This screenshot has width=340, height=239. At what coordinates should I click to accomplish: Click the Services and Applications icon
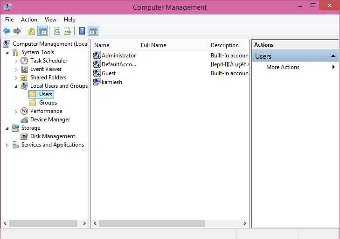15,145
